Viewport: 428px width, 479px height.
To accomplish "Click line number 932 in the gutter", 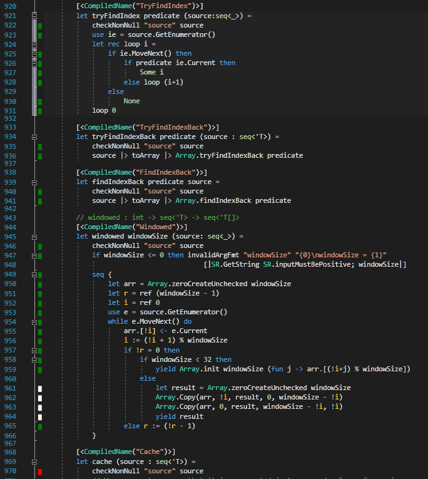I will (10, 118).
